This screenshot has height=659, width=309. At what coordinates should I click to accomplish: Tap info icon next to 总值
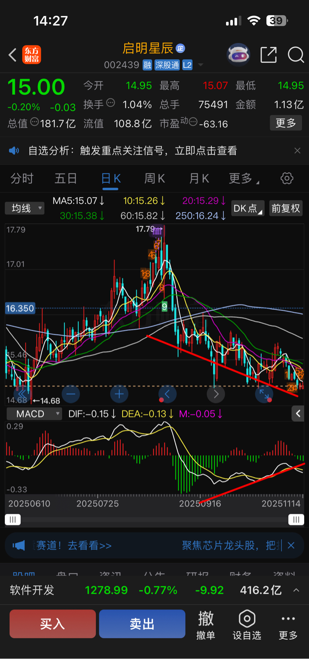coord(35,122)
